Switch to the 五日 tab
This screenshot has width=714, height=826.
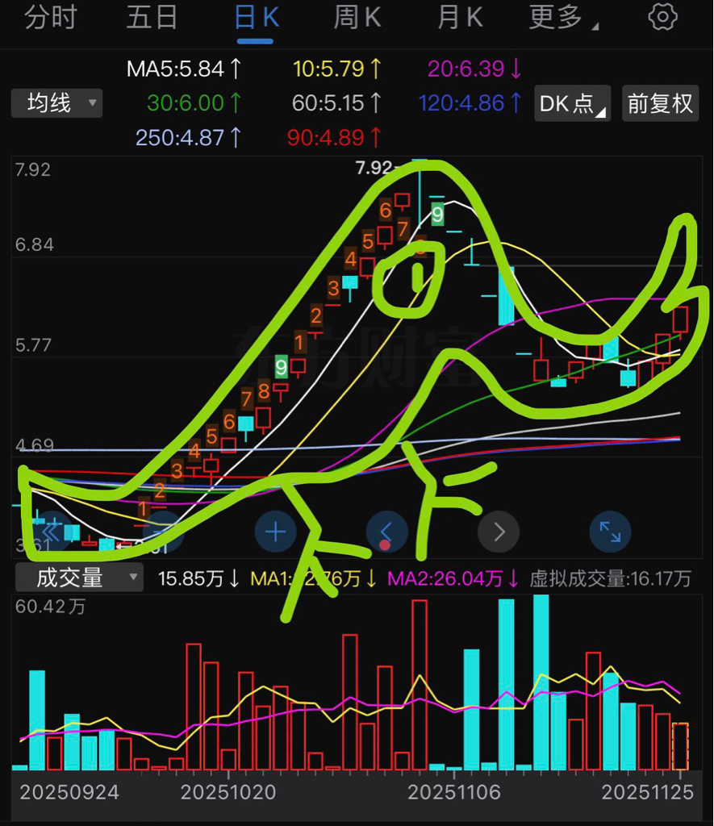click(x=152, y=18)
